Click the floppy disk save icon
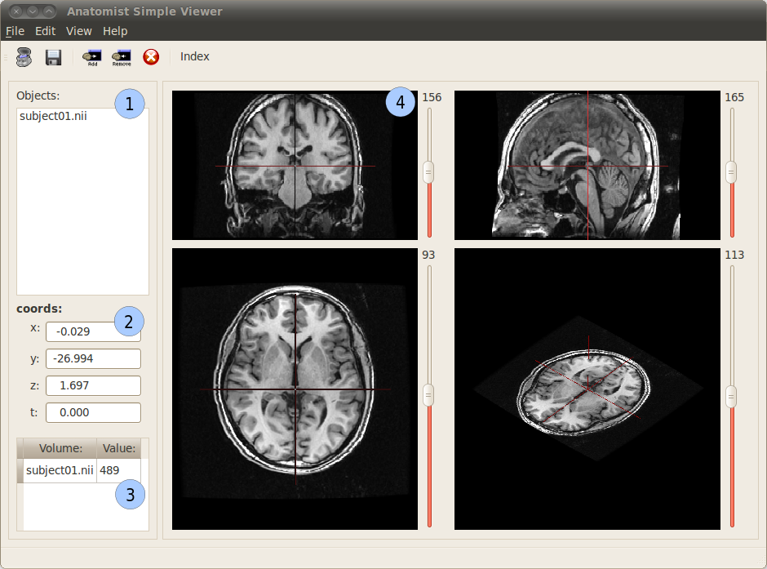Viewport: 767px width, 569px height. 54,57
